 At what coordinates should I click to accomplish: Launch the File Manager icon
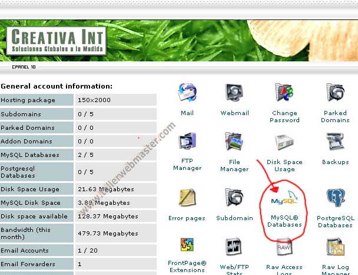[x=235, y=143]
